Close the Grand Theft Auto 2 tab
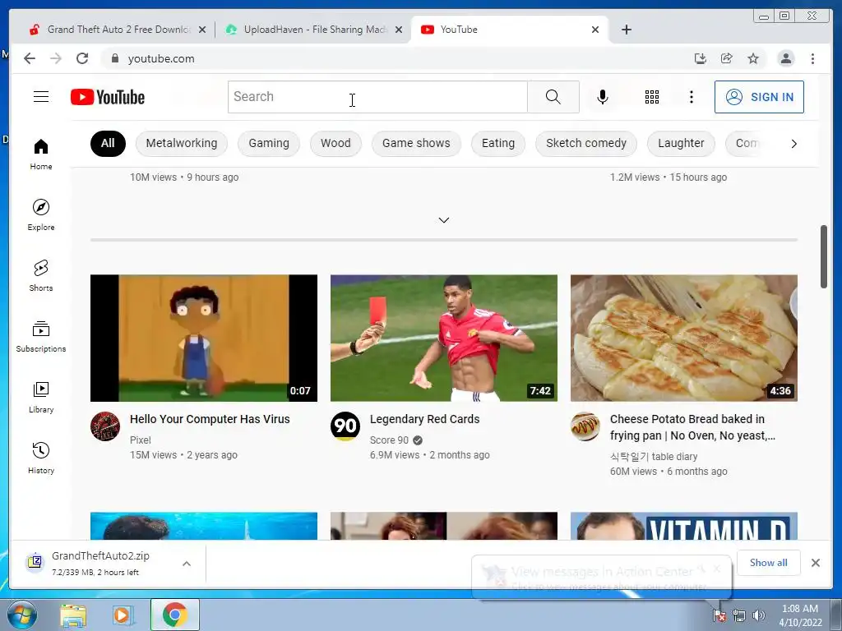Screen dimensions: 842x631 [x=202, y=30]
